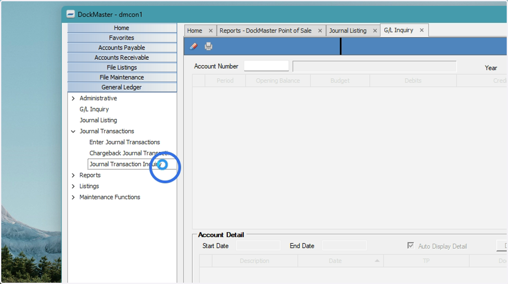Image resolution: width=508 pixels, height=284 pixels.
Task: Click the Year label
Action: click(491, 68)
